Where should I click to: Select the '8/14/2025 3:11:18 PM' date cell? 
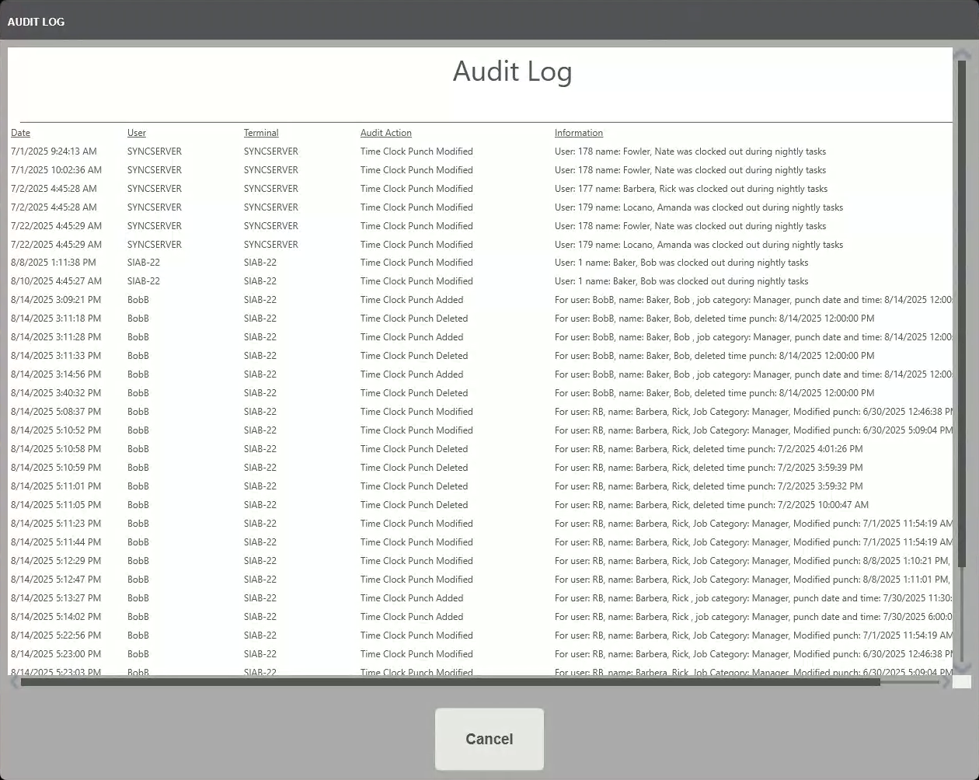pos(56,319)
